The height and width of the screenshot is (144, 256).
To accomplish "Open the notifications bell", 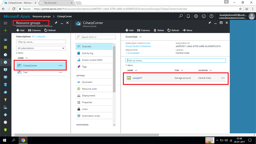I will 188,16.
